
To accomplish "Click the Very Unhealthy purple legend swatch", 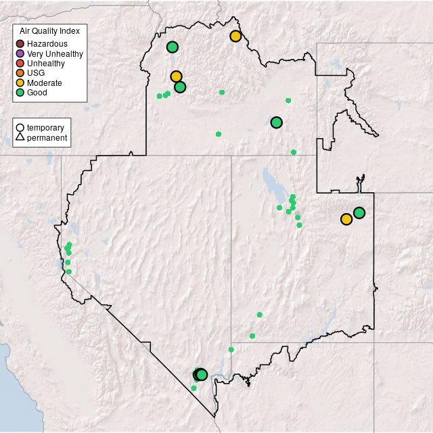I will tap(20, 53).
